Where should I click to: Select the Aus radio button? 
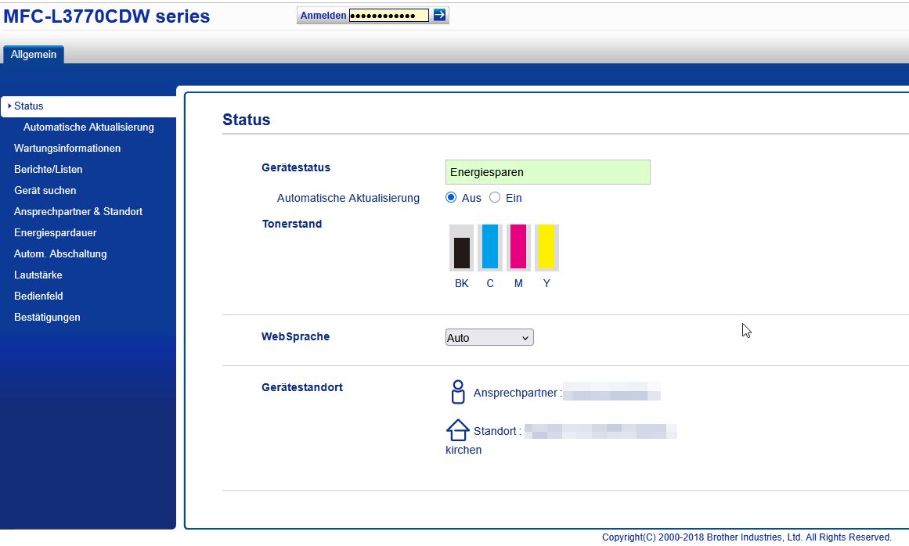click(x=451, y=197)
